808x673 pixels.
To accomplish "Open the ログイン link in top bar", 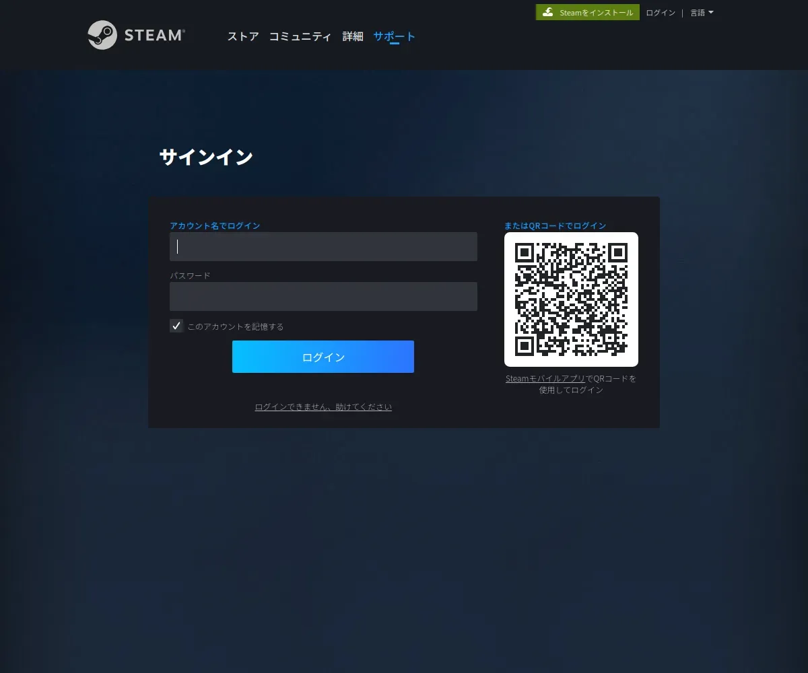I will click(x=661, y=13).
